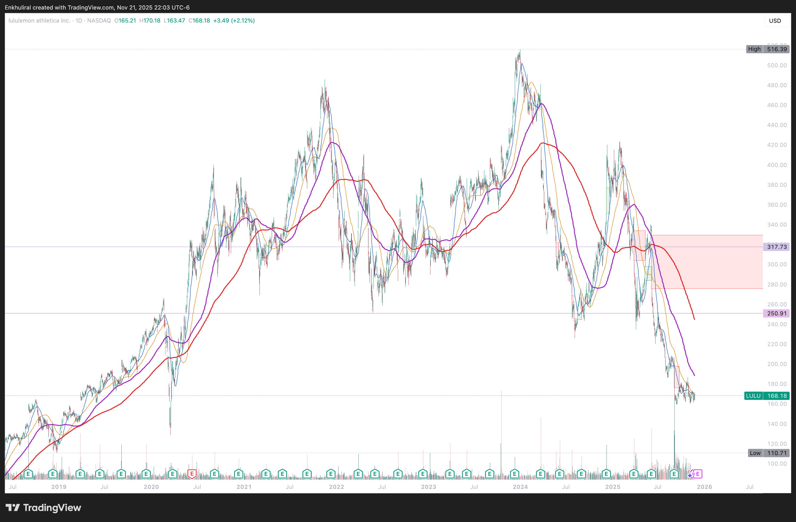Viewport: 796px width, 522px height.
Task: Select the pink shaded rectangle drawing
Action: tap(719, 268)
